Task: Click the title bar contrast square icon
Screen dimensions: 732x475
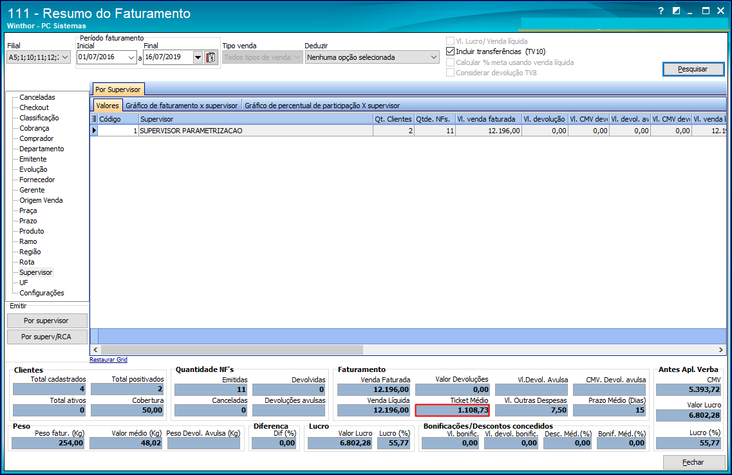Action: (676, 11)
